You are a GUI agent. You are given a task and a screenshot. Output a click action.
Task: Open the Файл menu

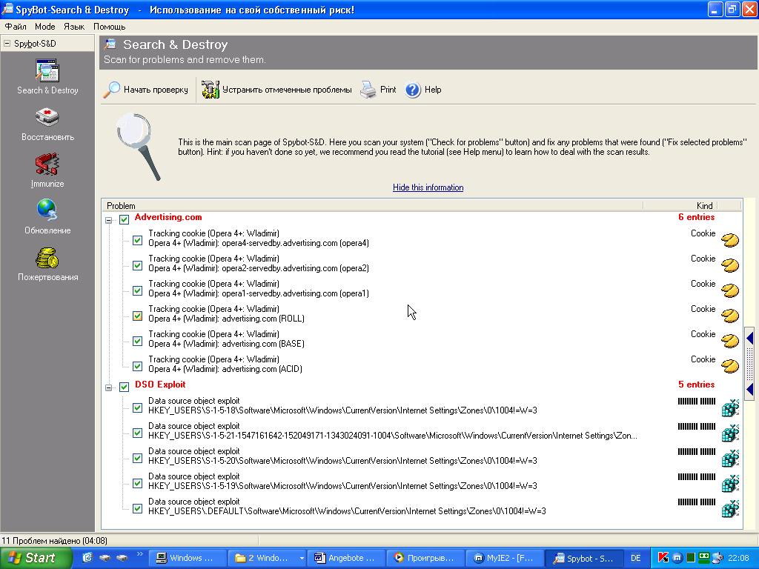16,27
